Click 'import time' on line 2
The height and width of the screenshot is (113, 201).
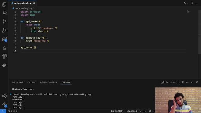(x=28, y=15)
